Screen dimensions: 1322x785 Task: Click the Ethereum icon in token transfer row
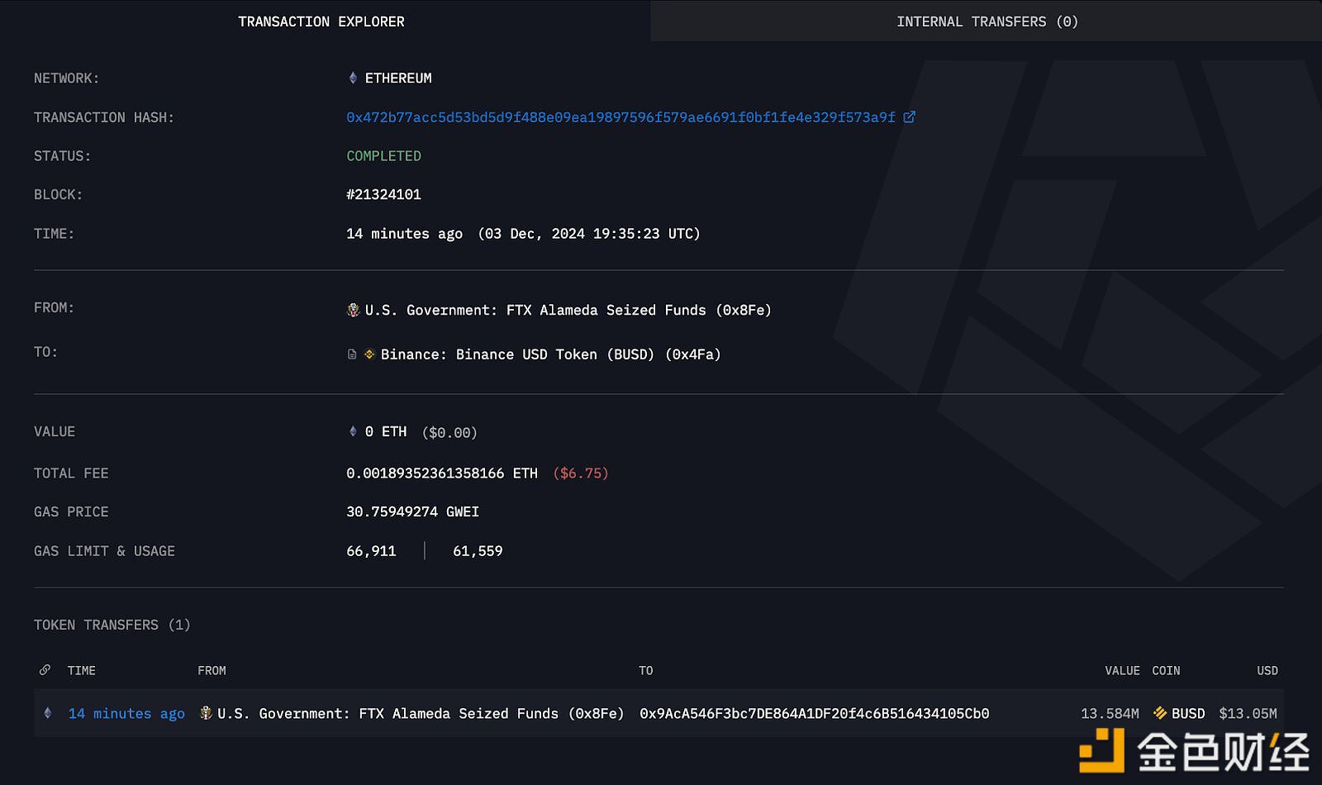point(48,713)
